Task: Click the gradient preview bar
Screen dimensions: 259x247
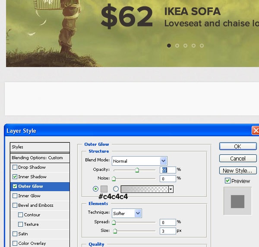Action: pos(145,189)
